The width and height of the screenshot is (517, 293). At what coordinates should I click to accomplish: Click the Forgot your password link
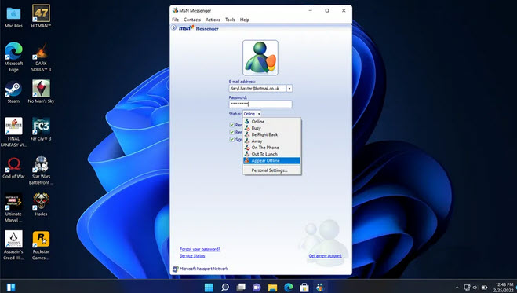(x=200, y=249)
